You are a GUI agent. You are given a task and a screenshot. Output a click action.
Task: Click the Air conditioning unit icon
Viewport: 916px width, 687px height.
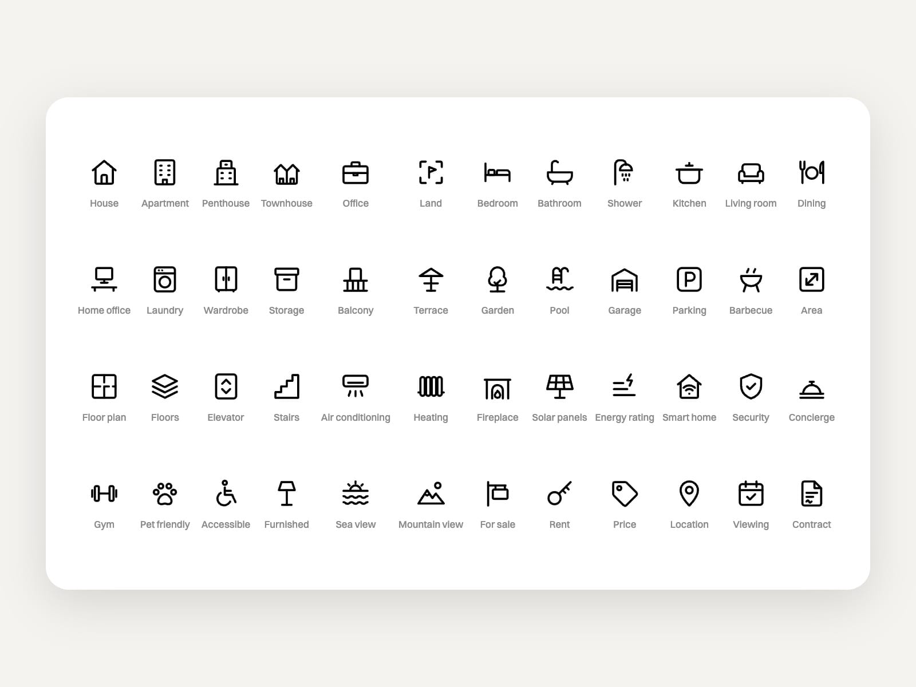[x=356, y=386]
